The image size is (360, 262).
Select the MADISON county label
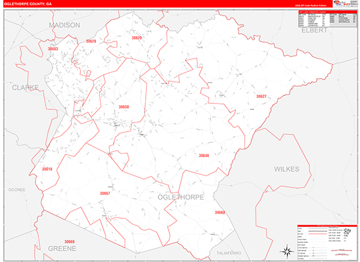[65, 25]
